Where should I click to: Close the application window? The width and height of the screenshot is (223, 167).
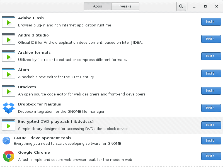(x=217, y=6)
